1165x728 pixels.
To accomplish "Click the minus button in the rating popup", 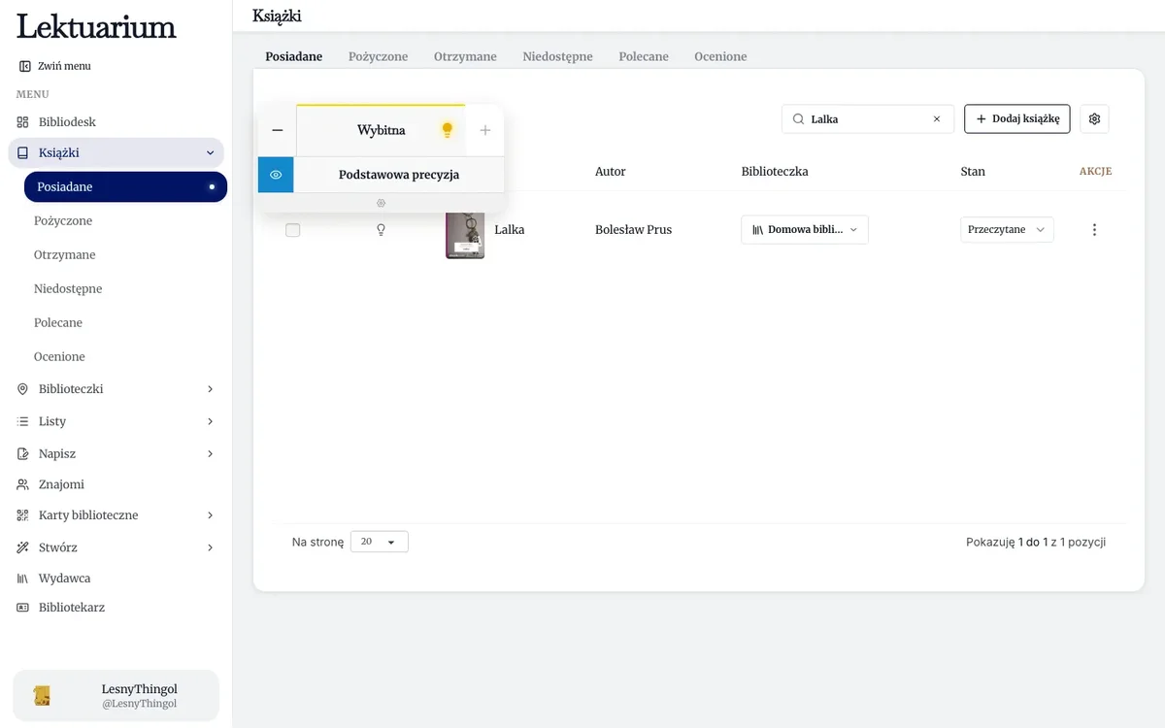I will tap(278, 130).
